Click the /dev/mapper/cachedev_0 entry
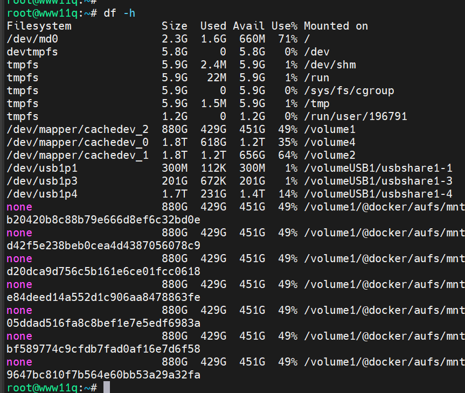Viewport: 465px width, 393px height. [78, 143]
